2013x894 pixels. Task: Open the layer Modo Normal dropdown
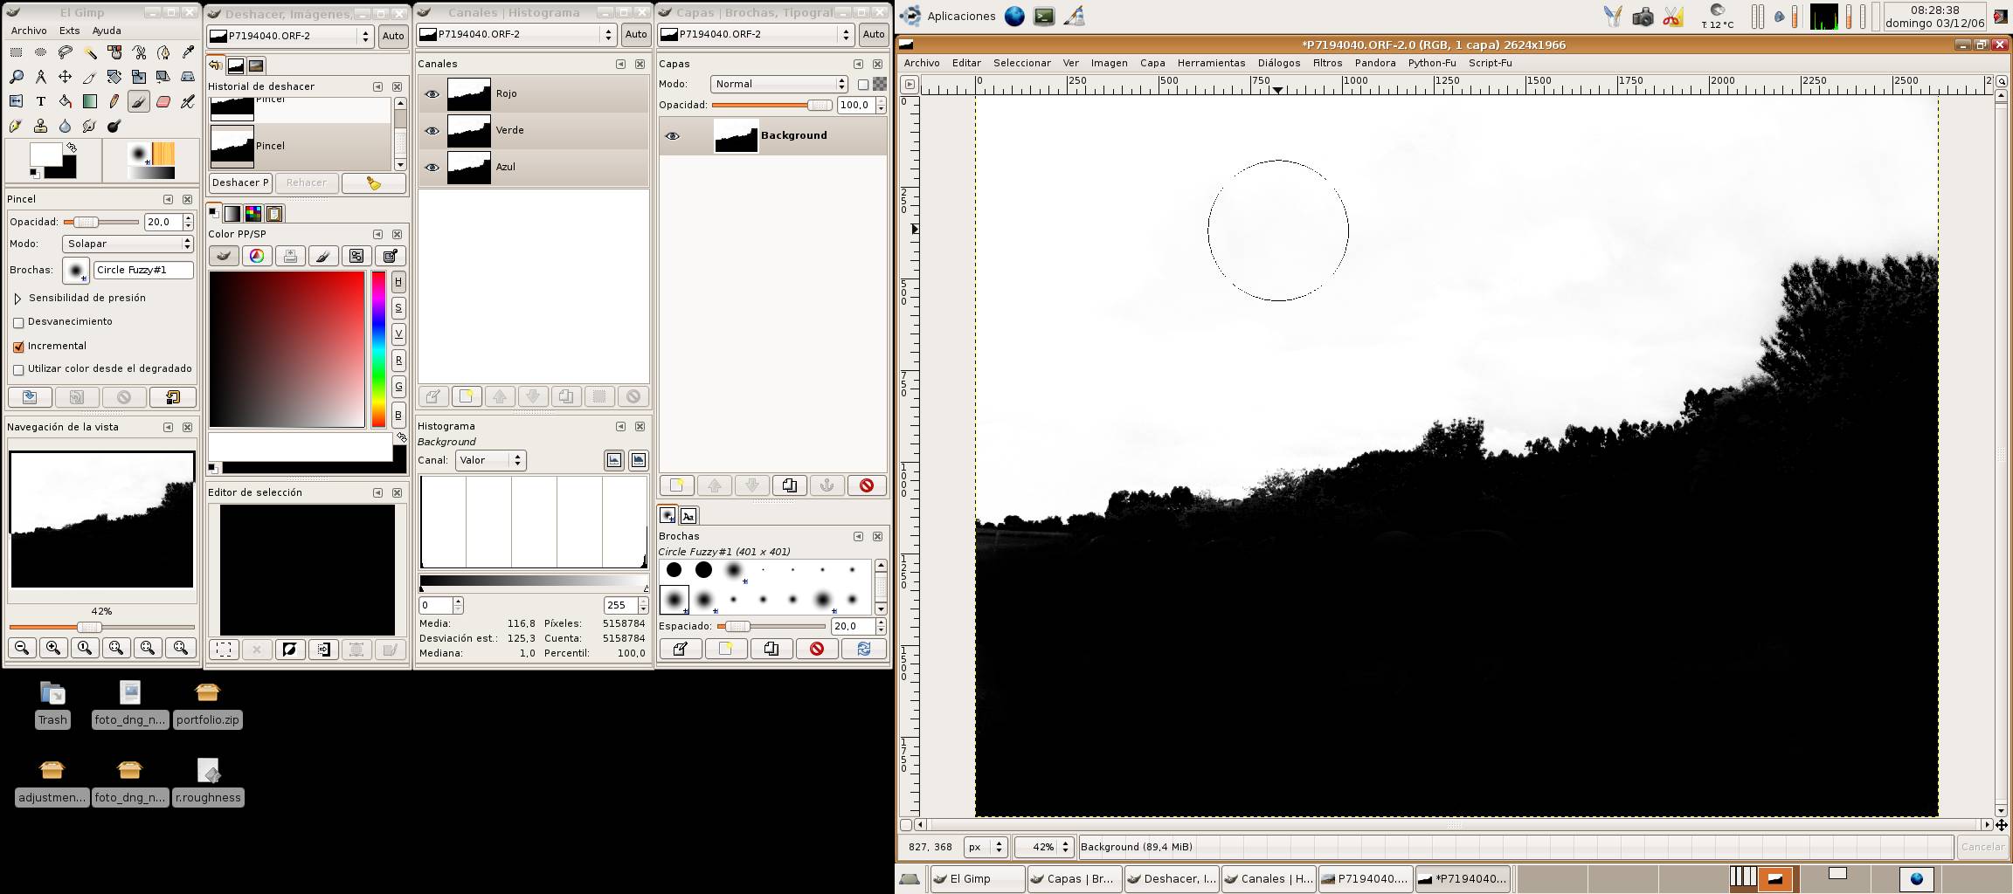point(779,84)
